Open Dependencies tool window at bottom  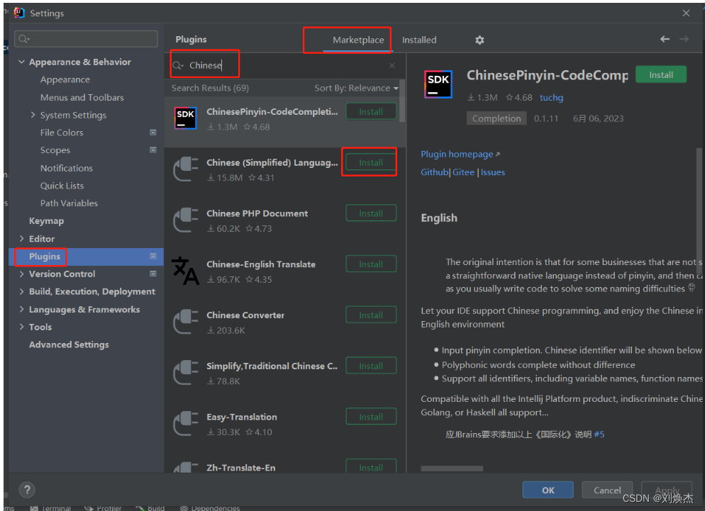210,508
